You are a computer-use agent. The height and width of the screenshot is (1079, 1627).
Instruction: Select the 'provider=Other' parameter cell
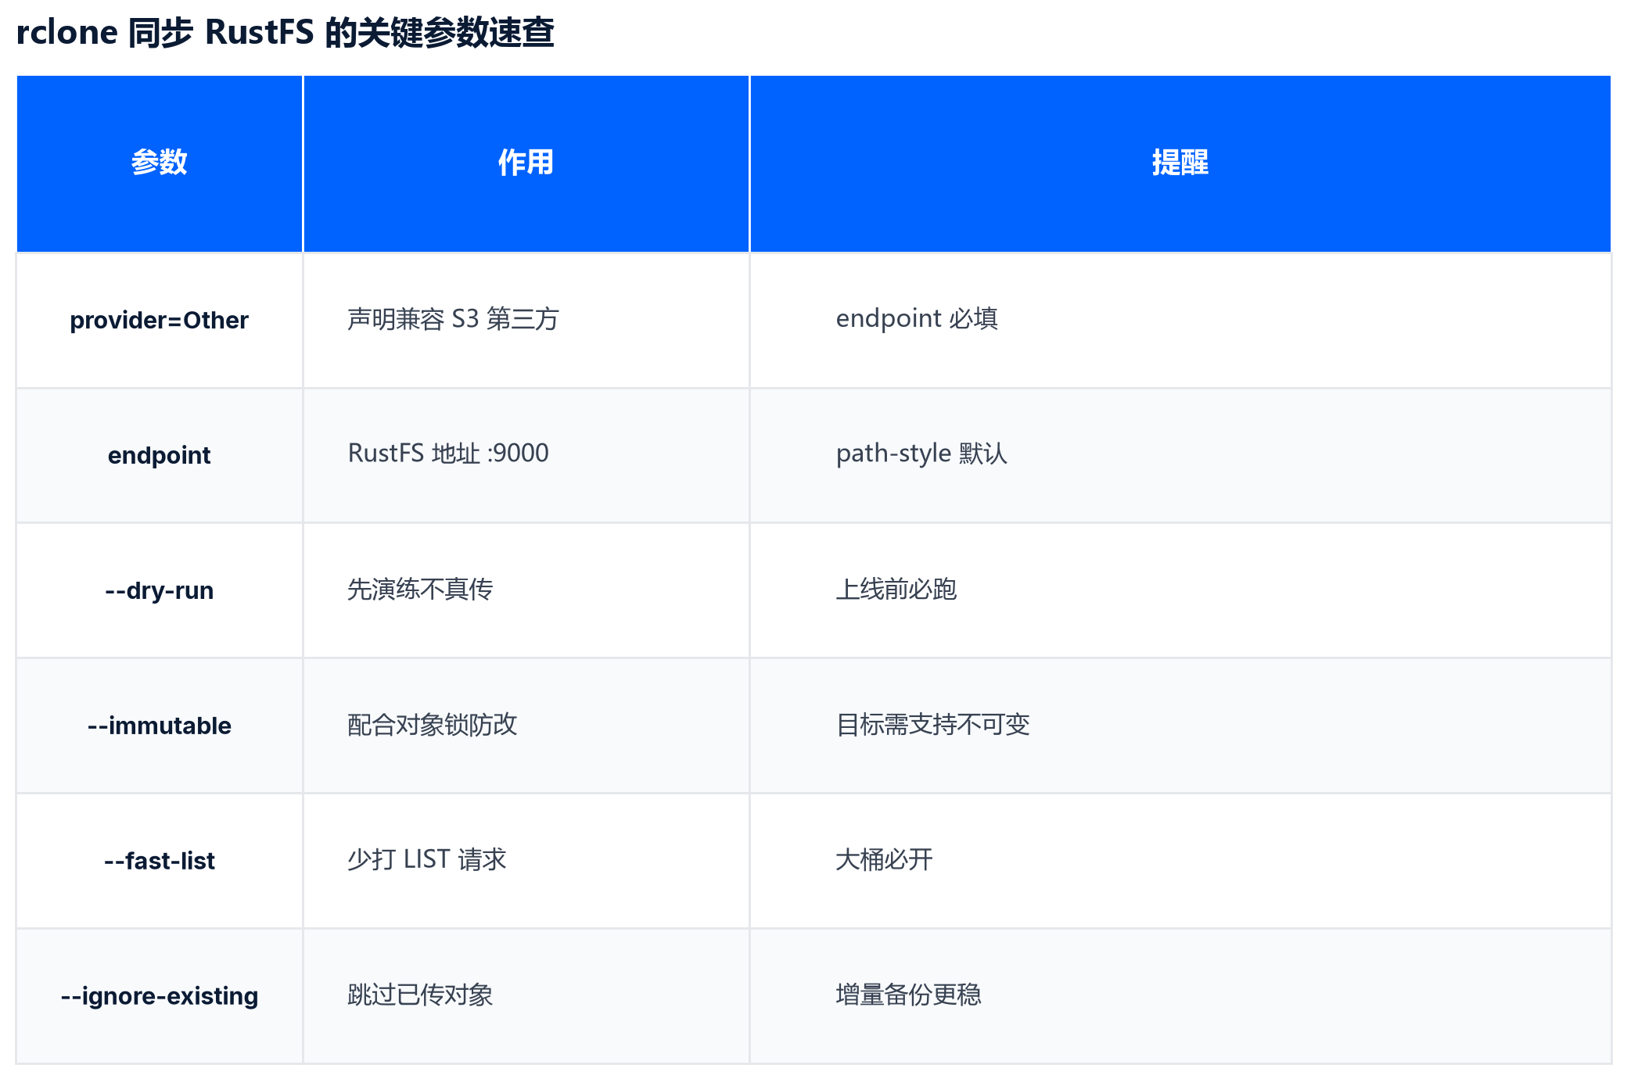(x=160, y=321)
